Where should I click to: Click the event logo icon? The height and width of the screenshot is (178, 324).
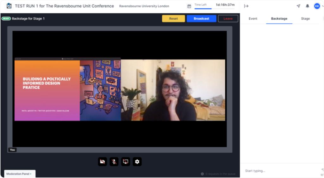9,6
